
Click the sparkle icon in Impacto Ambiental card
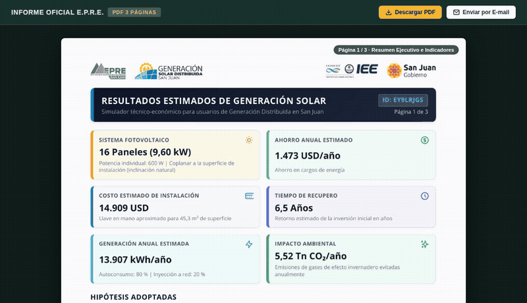click(x=425, y=244)
